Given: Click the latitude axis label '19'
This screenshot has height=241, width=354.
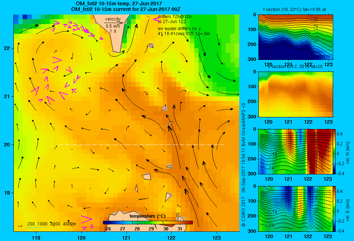Looking at the screenshot, I should pyautogui.click(x=7, y=193).
